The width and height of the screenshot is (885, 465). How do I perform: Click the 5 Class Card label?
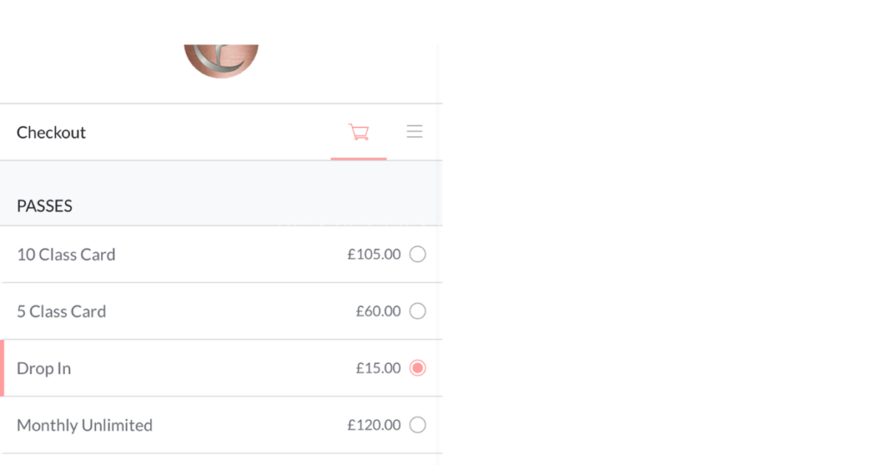(61, 311)
